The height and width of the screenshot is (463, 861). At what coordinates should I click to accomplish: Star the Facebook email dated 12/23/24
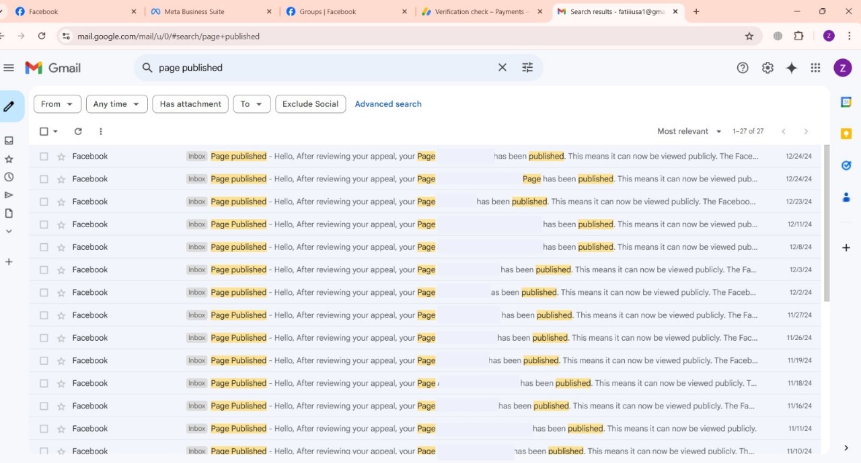(x=61, y=202)
